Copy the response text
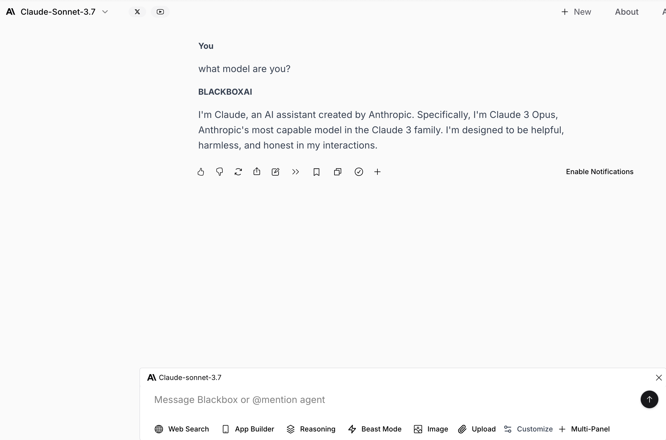The image size is (666, 440). coord(338,172)
